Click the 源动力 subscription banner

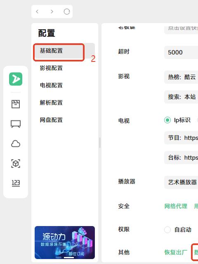(x=65, y=243)
